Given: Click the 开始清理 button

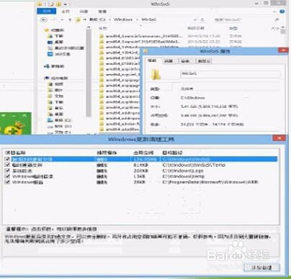Looking at the screenshot, I should 261,267.
